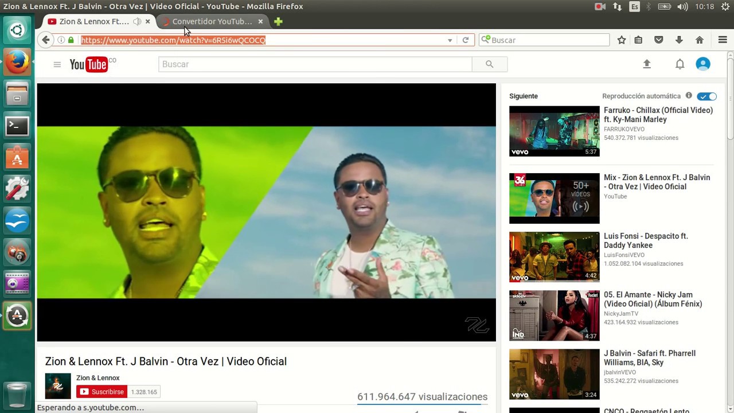Open the Zion & Lennox channel link
The width and height of the screenshot is (734, 413).
pos(97,377)
